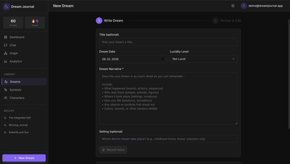This screenshot has height=164, width=290.
Task: Click the Write Dream step 1 indicator
Action: click(x=99, y=21)
